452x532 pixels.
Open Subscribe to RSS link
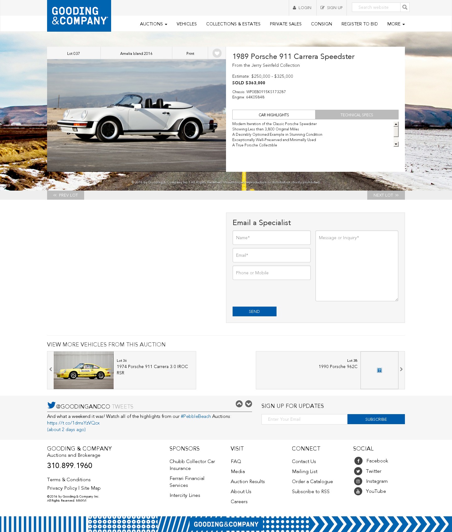pos(311,492)
